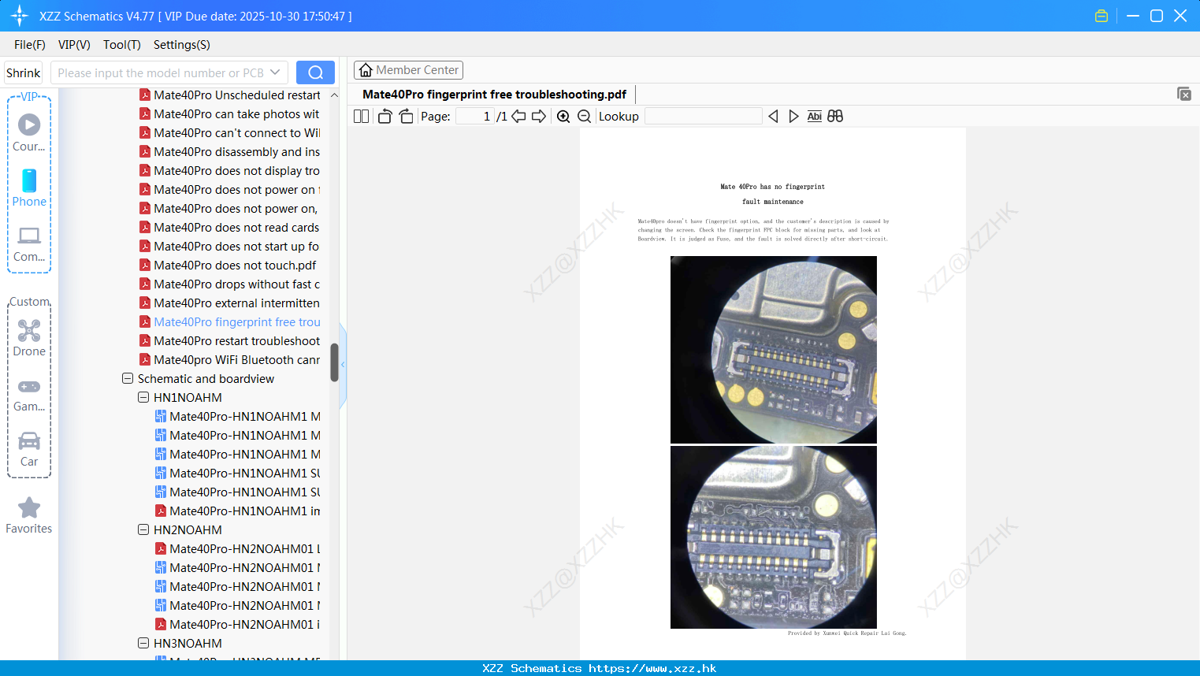This screenshot has height=676, width=1200.
Task: Click XZZ website link in status bar
Action: point(652,668)
